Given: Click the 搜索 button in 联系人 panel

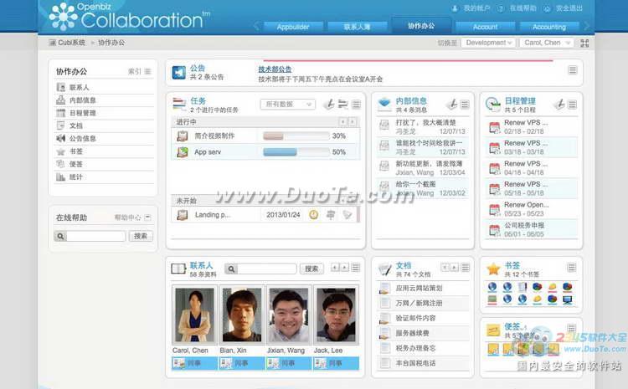Looking at the screenshot, I should pyautogui.click(x=311, y=269).
